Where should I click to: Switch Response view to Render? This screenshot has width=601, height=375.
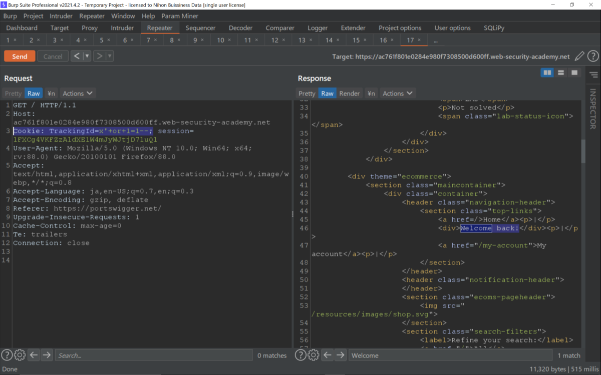point(350,93)
